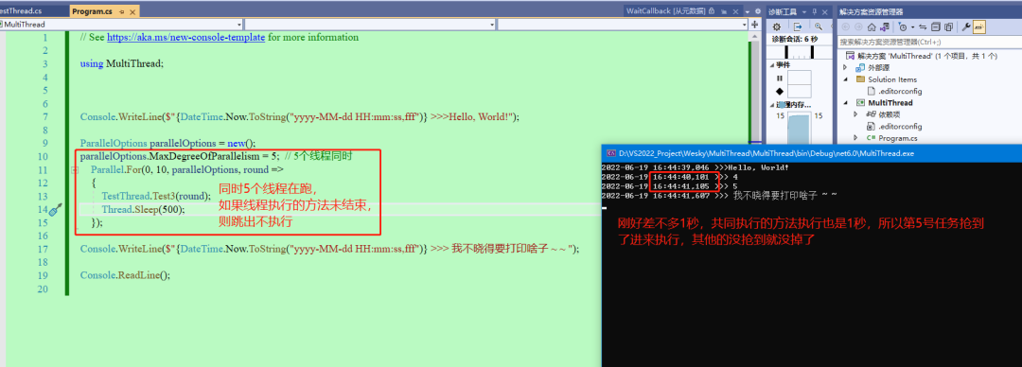
Task: Click Solution Explorer forward navigation arrow
Action: (x=857, y=26)
